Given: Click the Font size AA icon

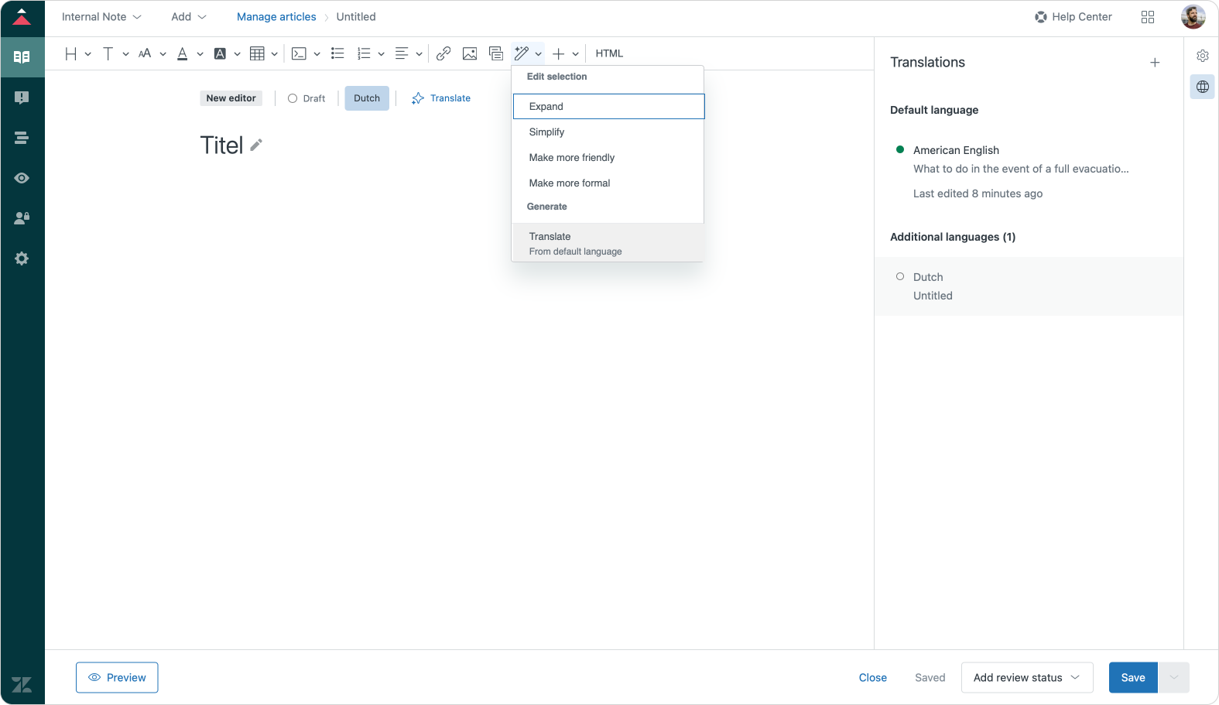Looking at the screenshot, I should pyautogui.click(x=145, y=53).
